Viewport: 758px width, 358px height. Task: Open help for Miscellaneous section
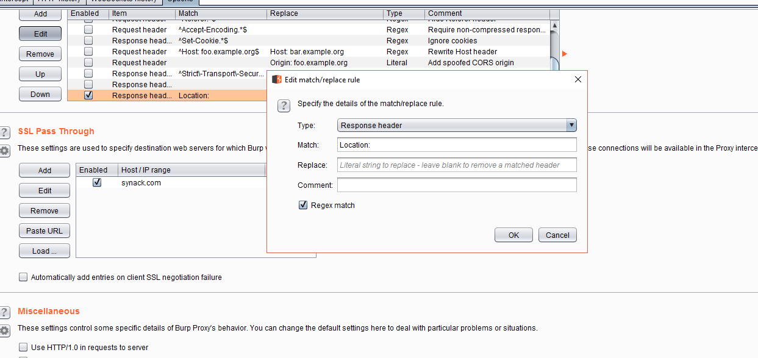click(x=5, y=313)
